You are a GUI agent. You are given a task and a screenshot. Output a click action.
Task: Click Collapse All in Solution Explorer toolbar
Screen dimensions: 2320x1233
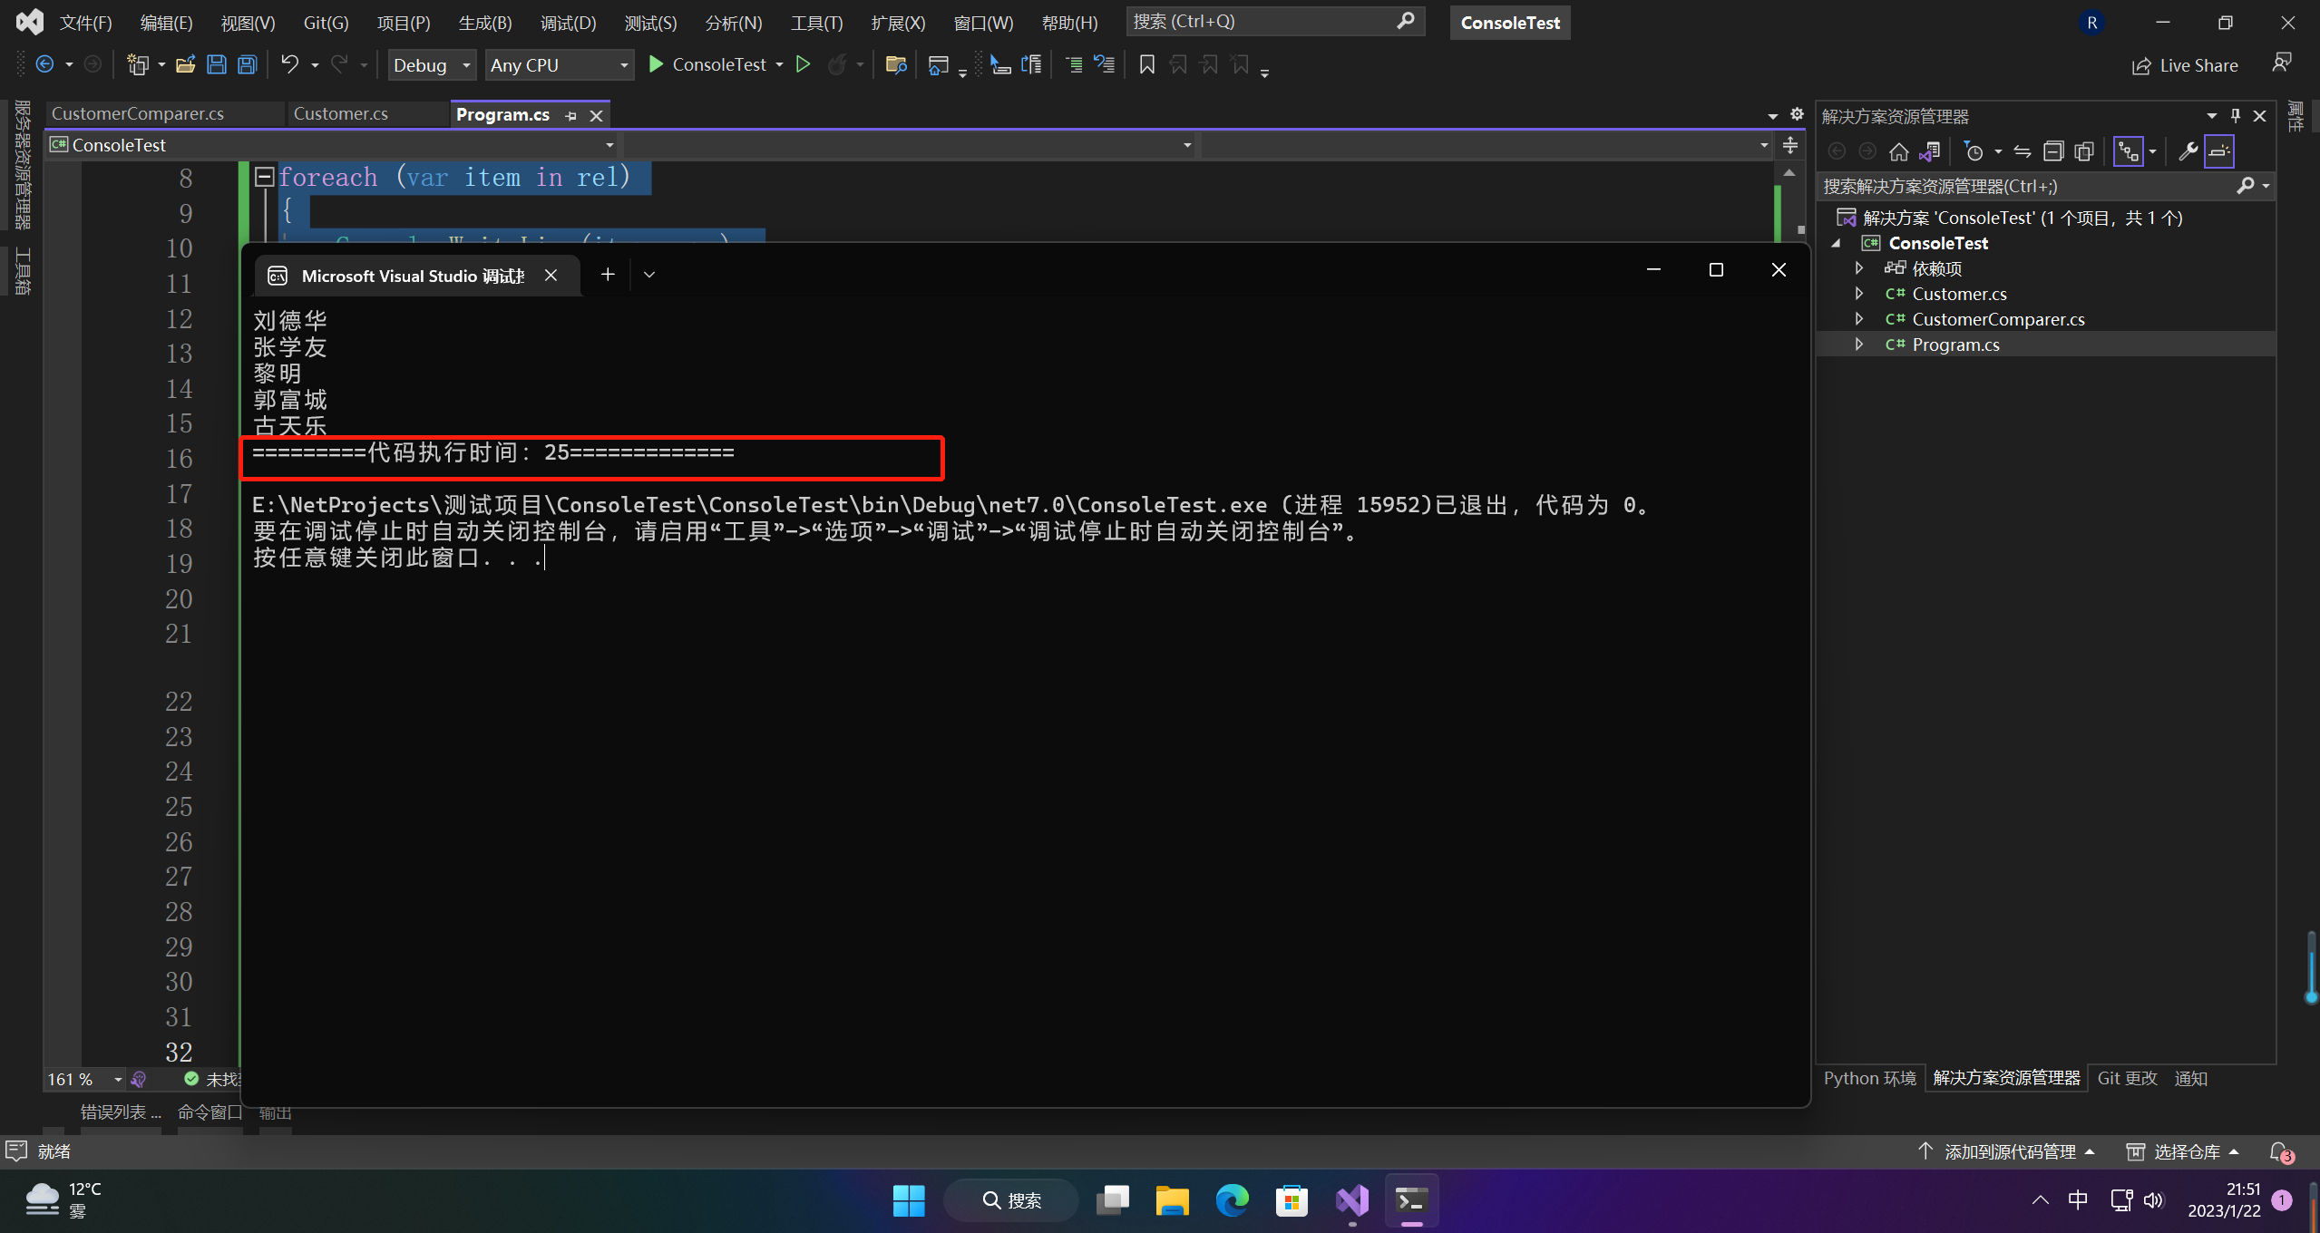[2053, 151]
